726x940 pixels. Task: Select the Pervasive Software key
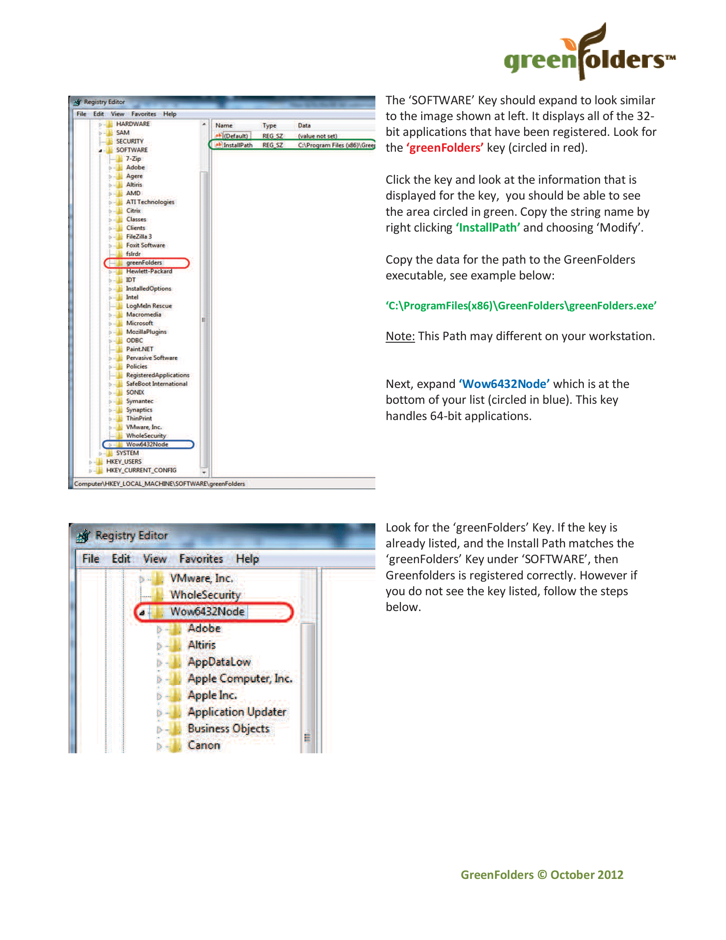tap(152, 358)
